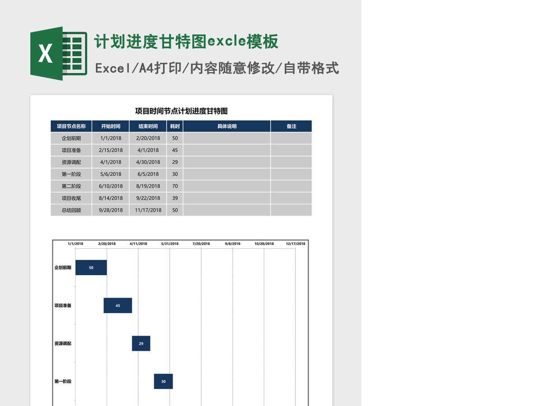Select duration 50 in the 企划前期 table row
This screenshot has height=406, width=542.
click(175, 138)
